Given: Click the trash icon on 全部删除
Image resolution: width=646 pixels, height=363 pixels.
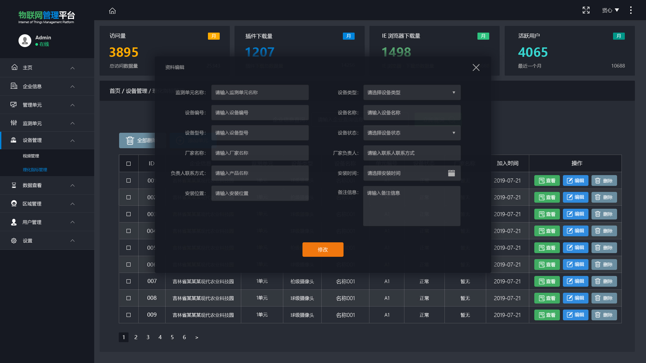Looking at the screenshot, I should (x=130, y=140).
